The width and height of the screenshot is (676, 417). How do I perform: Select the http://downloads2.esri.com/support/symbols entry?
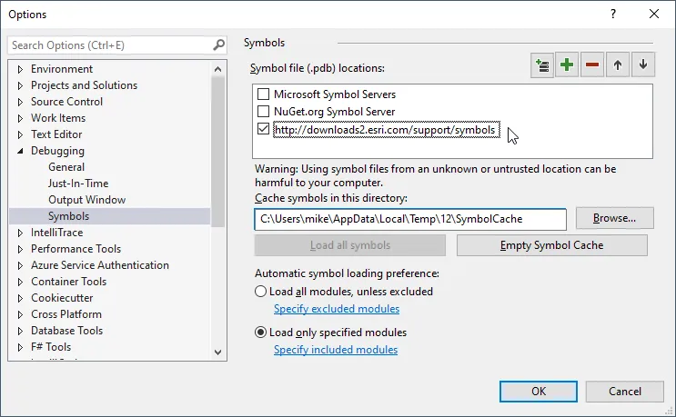click(x=387, y=130)
